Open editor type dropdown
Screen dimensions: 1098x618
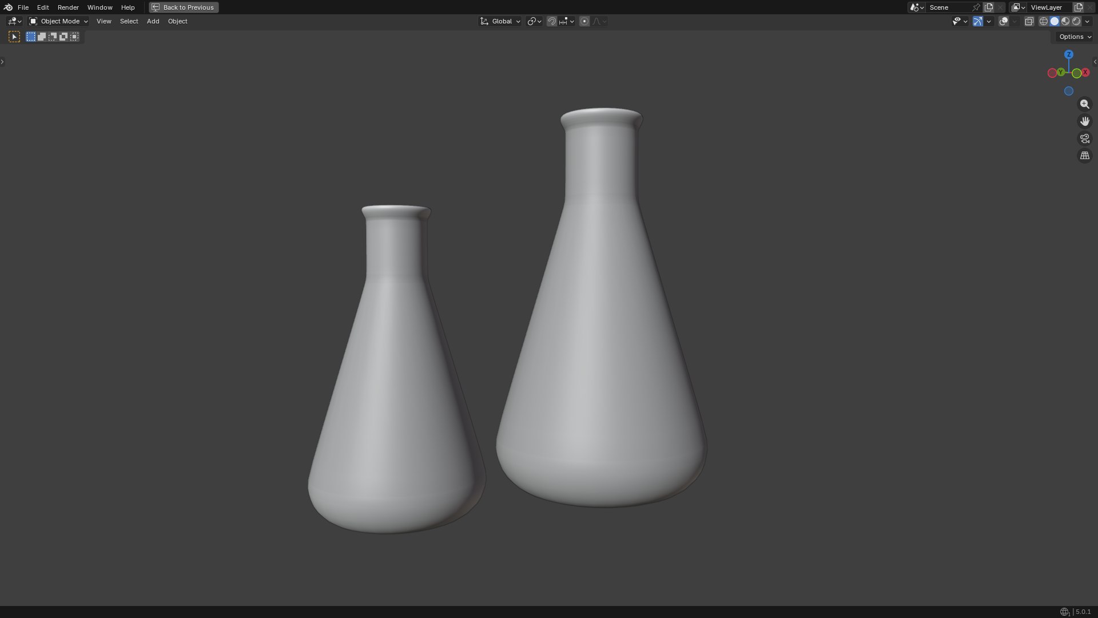click(x=14, y=21)
